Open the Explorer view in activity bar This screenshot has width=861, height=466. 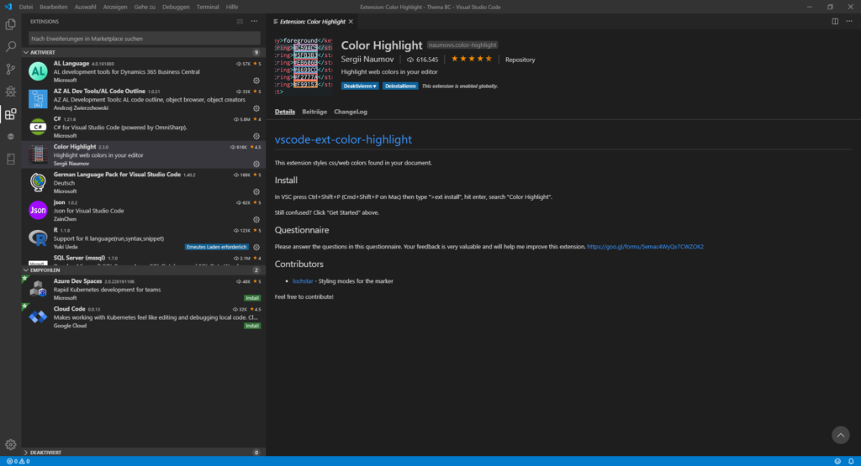10,24
